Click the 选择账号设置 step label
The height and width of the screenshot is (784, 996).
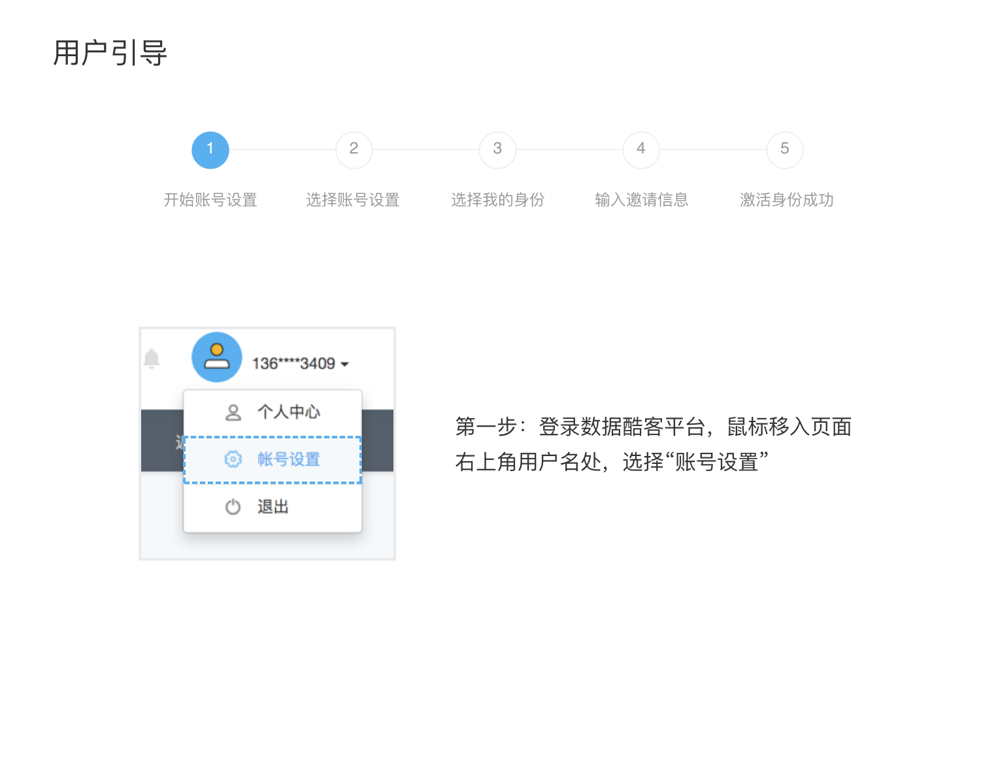point(353,199)
